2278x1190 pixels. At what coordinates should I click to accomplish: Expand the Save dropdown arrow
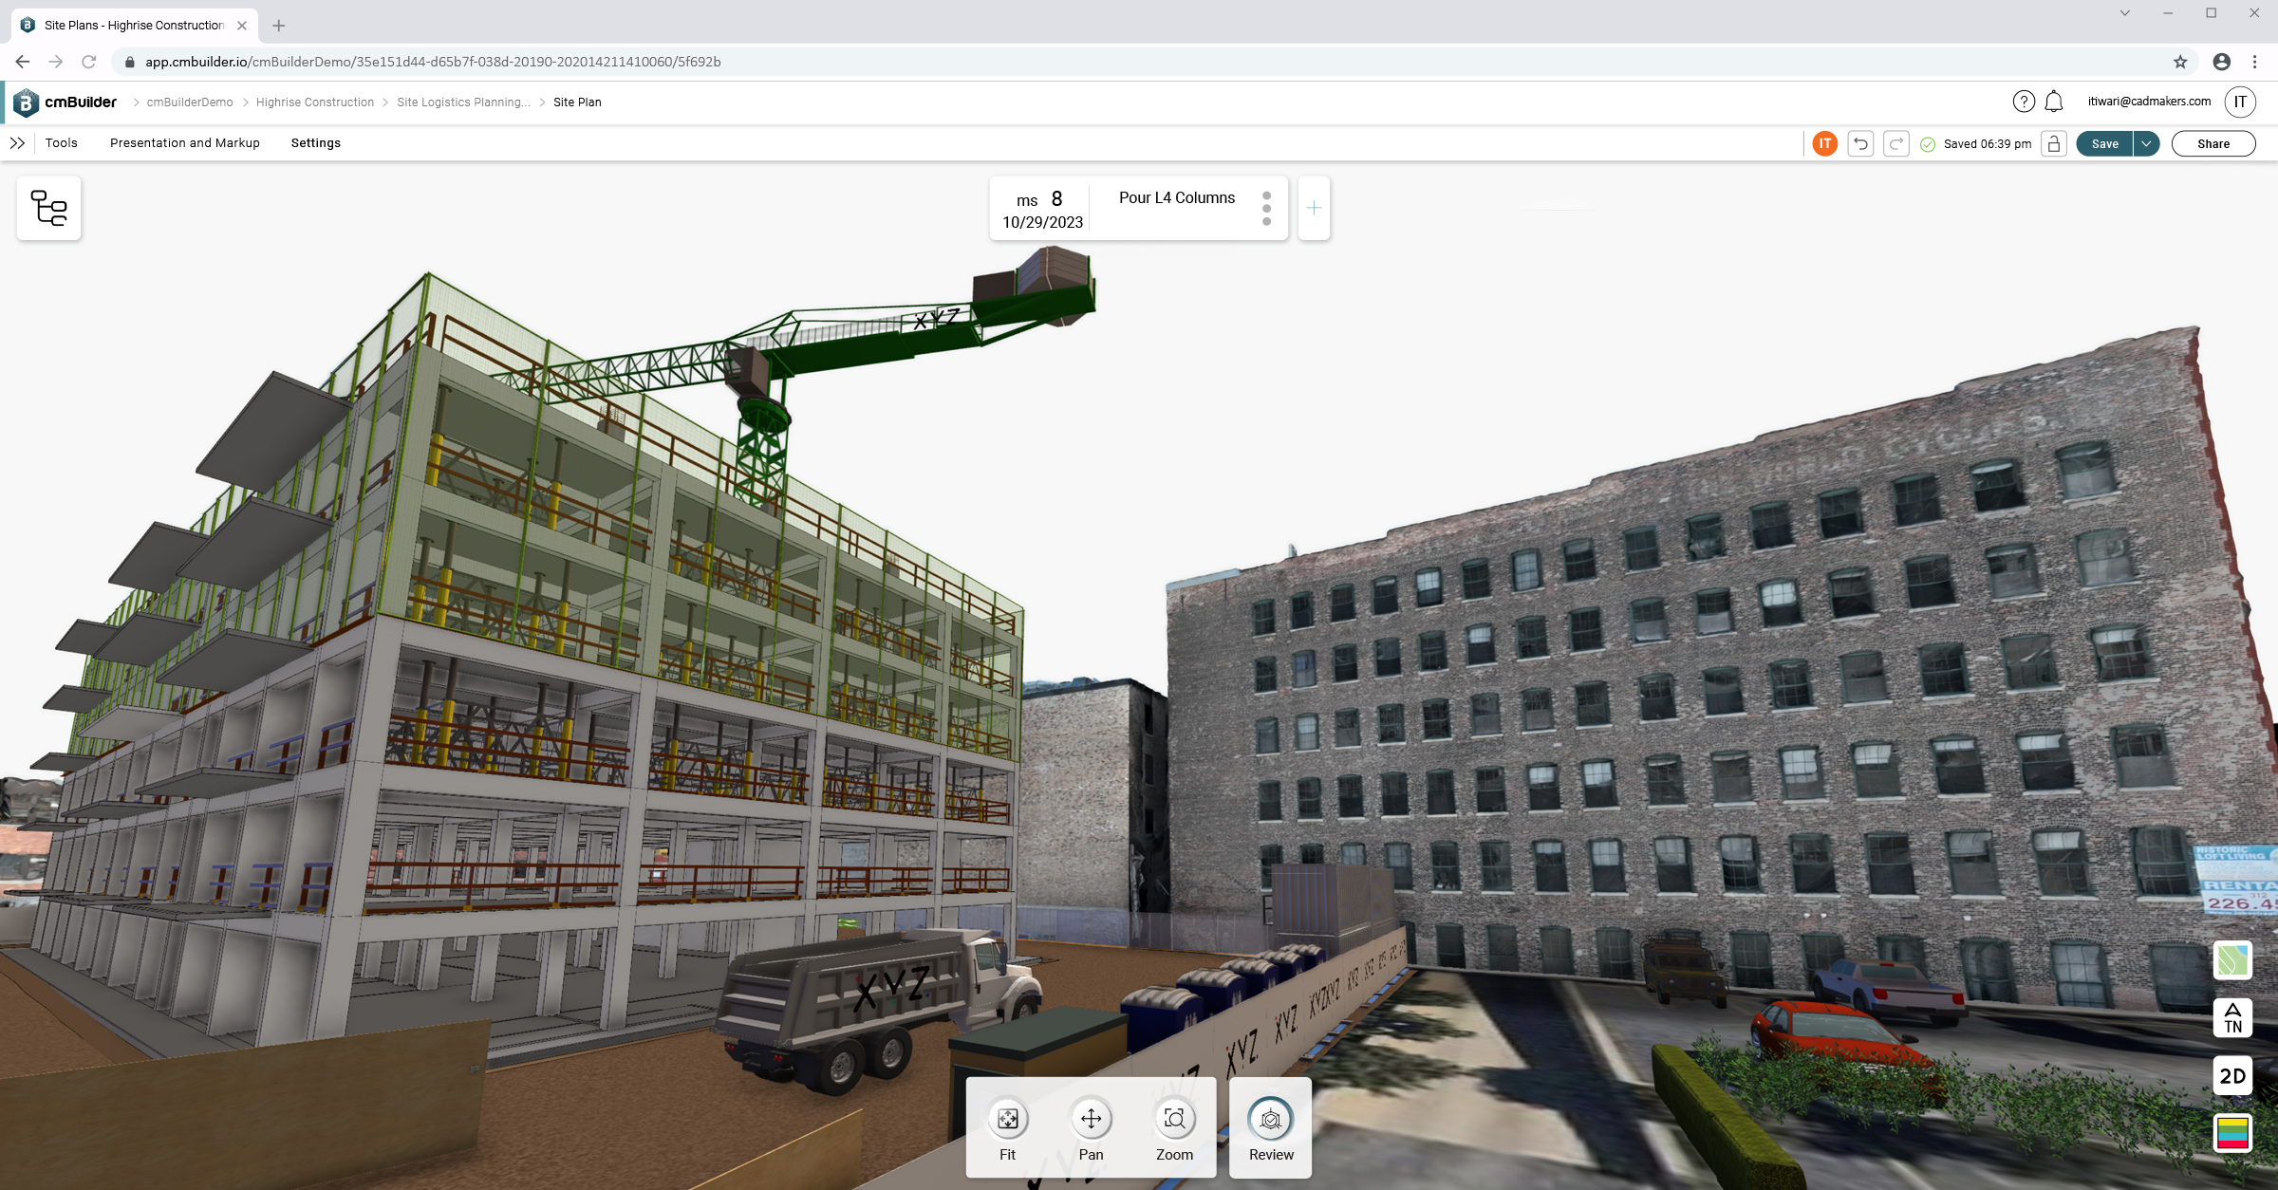[x=2146, y=143]
